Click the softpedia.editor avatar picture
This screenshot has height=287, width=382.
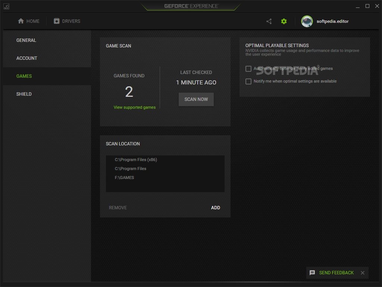307,21
